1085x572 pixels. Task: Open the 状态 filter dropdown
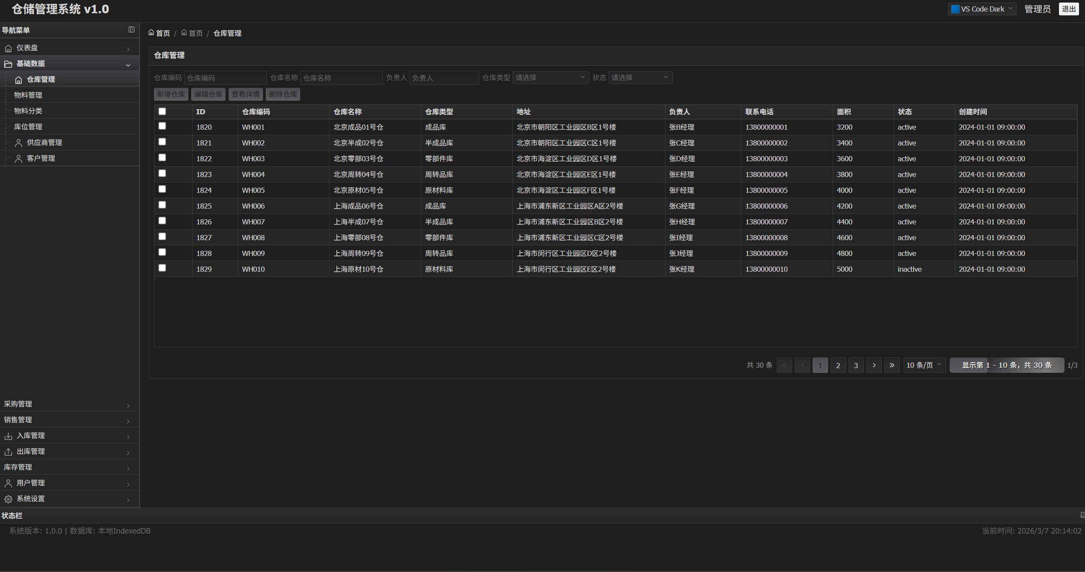[x=640, y=78]
